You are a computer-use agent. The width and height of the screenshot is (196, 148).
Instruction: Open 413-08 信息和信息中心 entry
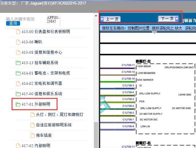pyautogui.click(x=42, y=52)
